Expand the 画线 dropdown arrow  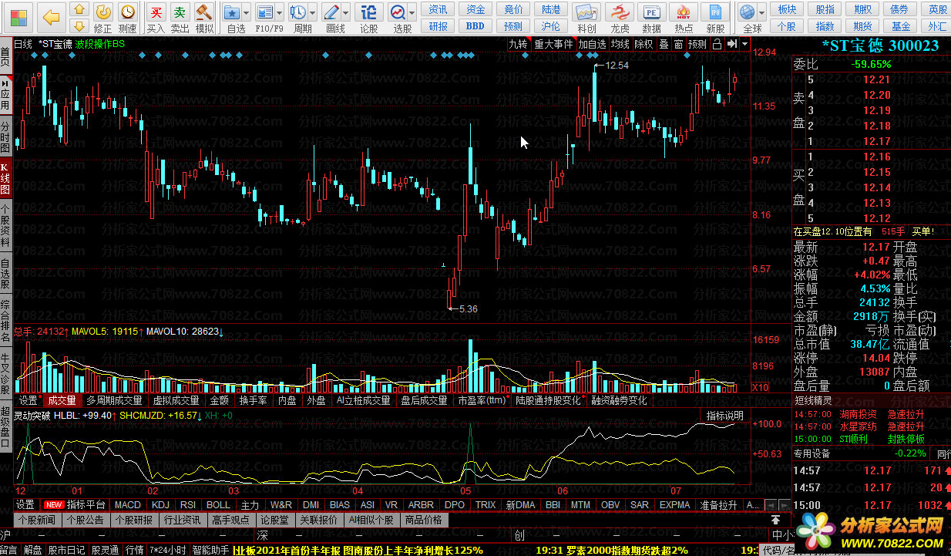(x=347, y=13)
